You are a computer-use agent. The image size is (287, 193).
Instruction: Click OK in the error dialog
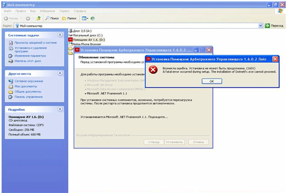click(x=212, y=81)
